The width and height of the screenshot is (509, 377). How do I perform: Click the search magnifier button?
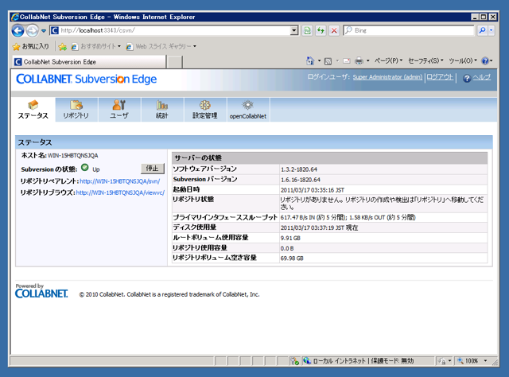point(483,30)
